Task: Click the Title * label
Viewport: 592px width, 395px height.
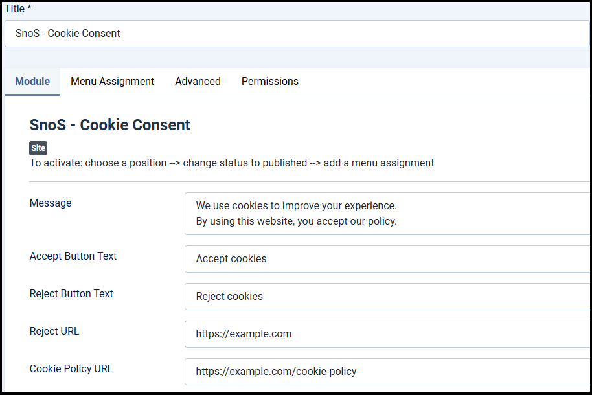Action: [x=18, y=8]
